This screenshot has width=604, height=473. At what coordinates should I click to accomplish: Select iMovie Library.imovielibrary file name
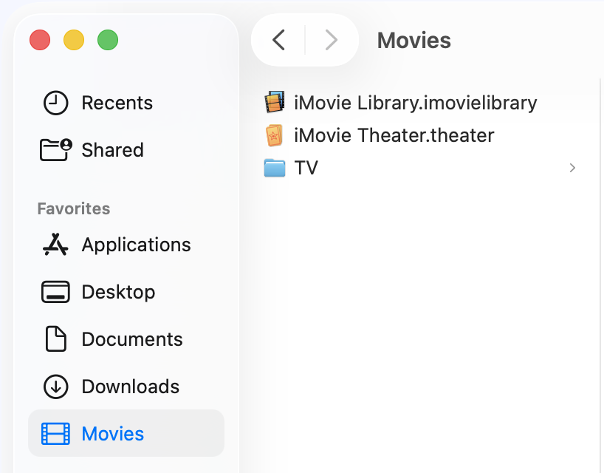415,103
